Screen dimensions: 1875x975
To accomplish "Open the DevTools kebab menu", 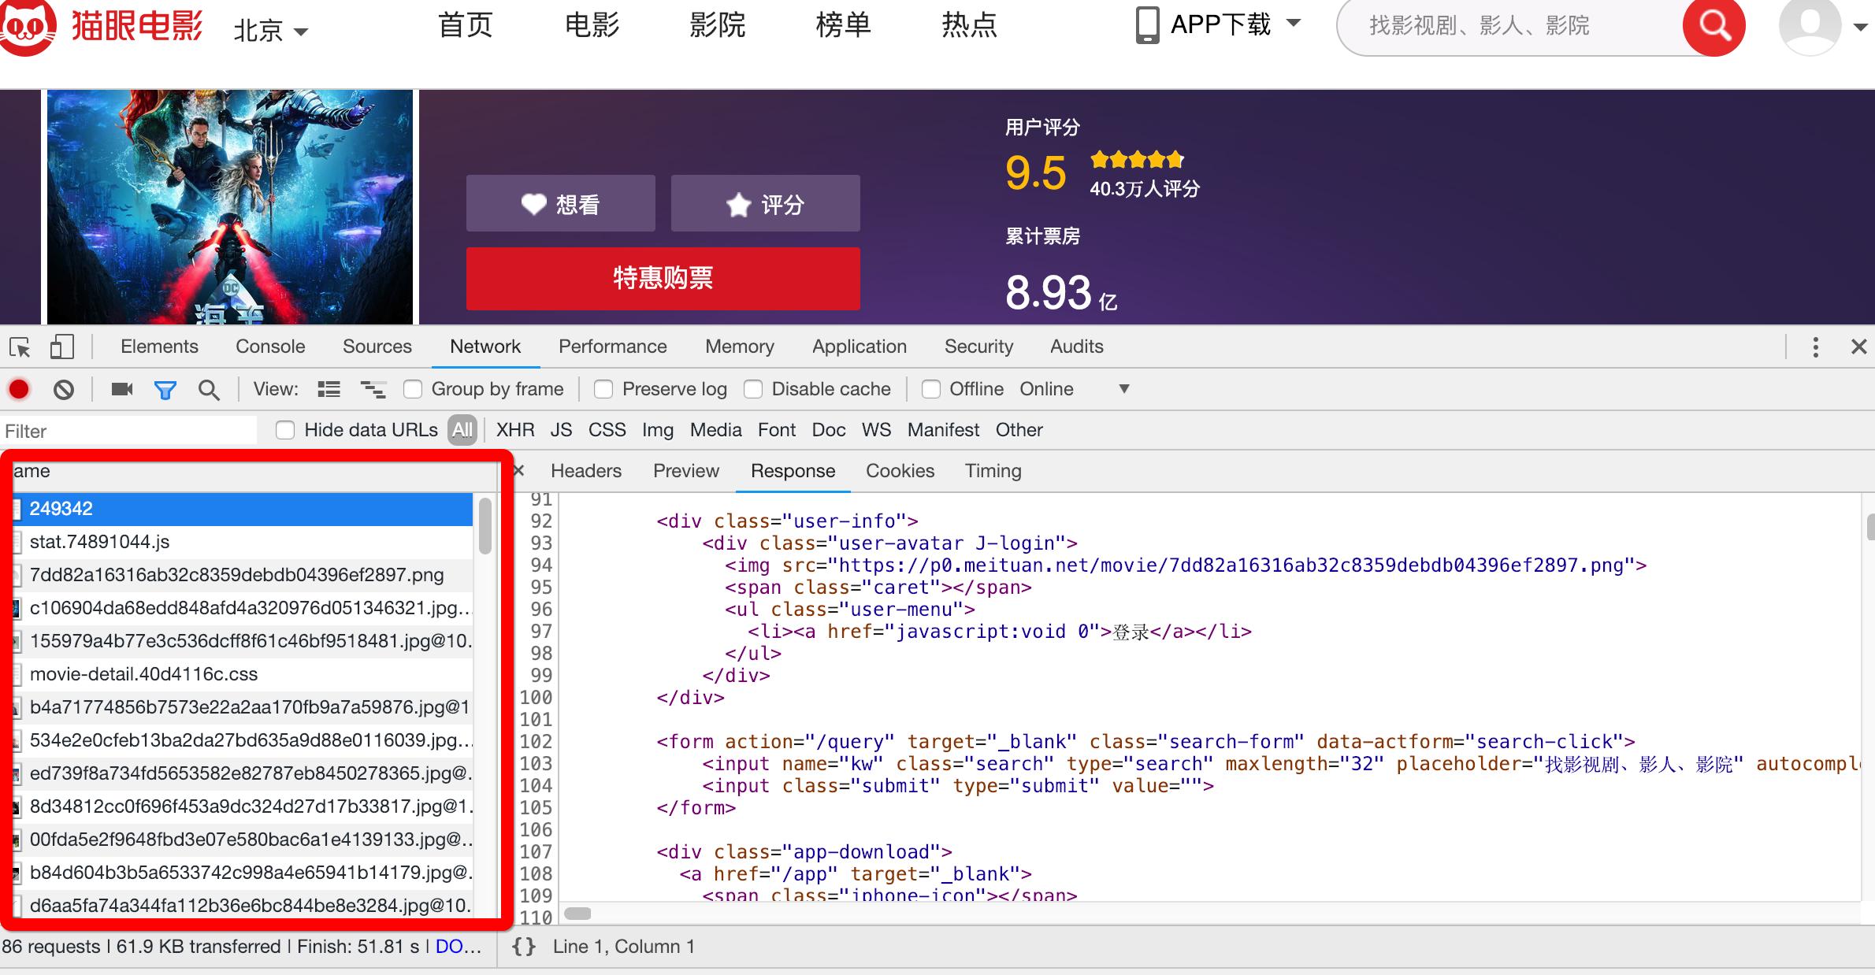I will [1815, 347].
